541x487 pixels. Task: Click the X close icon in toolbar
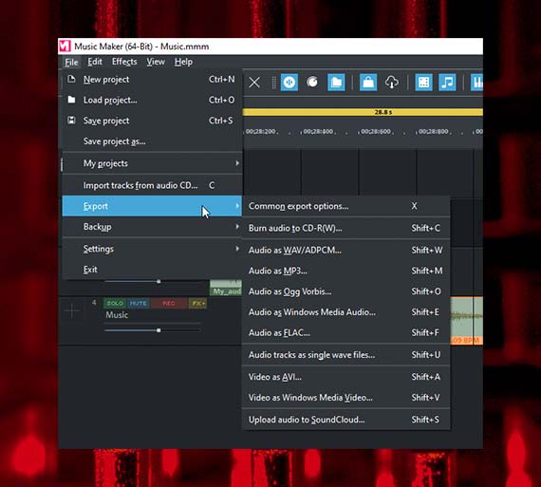[254, 83]
